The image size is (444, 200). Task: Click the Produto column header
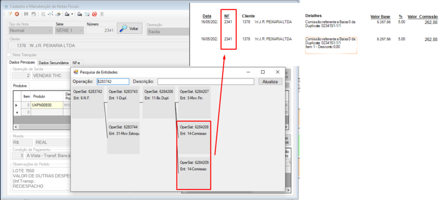tap(47, 96)
